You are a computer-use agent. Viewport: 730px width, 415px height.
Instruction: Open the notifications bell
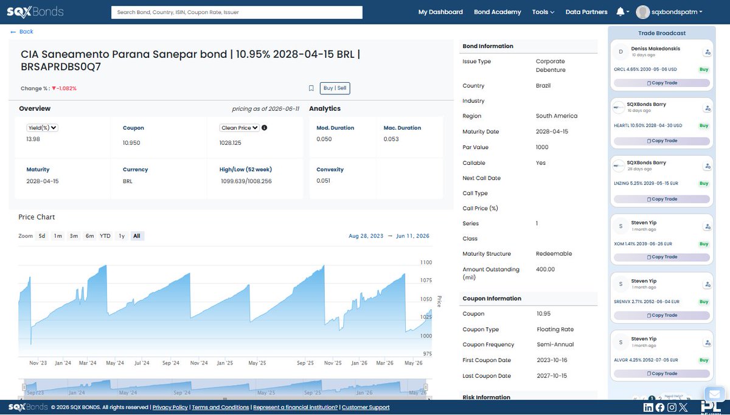click(x=620, y=12)
